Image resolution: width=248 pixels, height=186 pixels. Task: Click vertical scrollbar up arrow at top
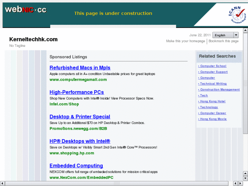pos(245,30)
